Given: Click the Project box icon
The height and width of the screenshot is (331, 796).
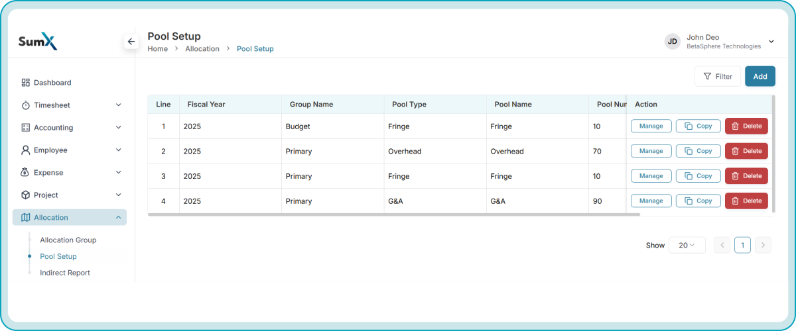Looking at the screenshot, I should (x=26, y=195).
